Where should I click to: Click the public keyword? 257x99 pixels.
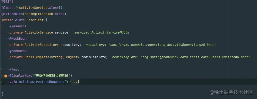click(8, 20)
